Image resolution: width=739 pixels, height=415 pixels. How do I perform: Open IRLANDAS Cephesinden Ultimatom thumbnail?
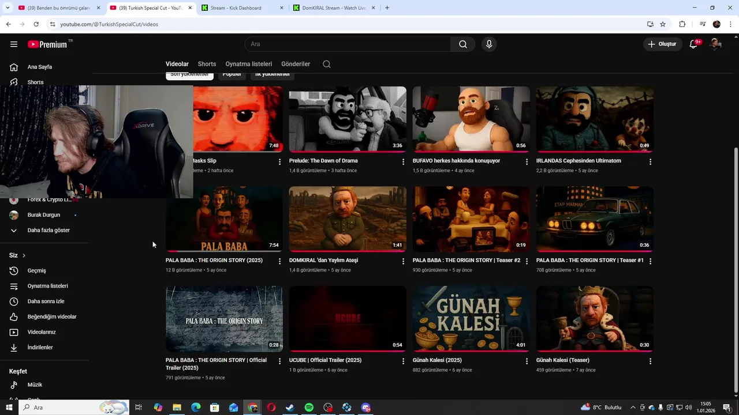click(595, 119)
